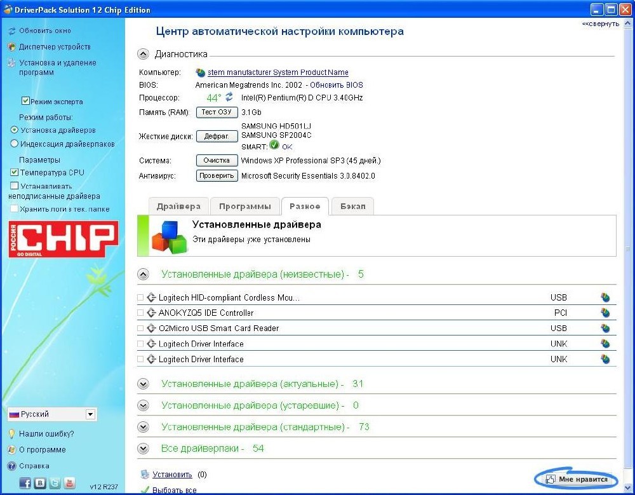Collapse the panel via <<свернуть
The image size is (635, 495).
click(601, 24)
